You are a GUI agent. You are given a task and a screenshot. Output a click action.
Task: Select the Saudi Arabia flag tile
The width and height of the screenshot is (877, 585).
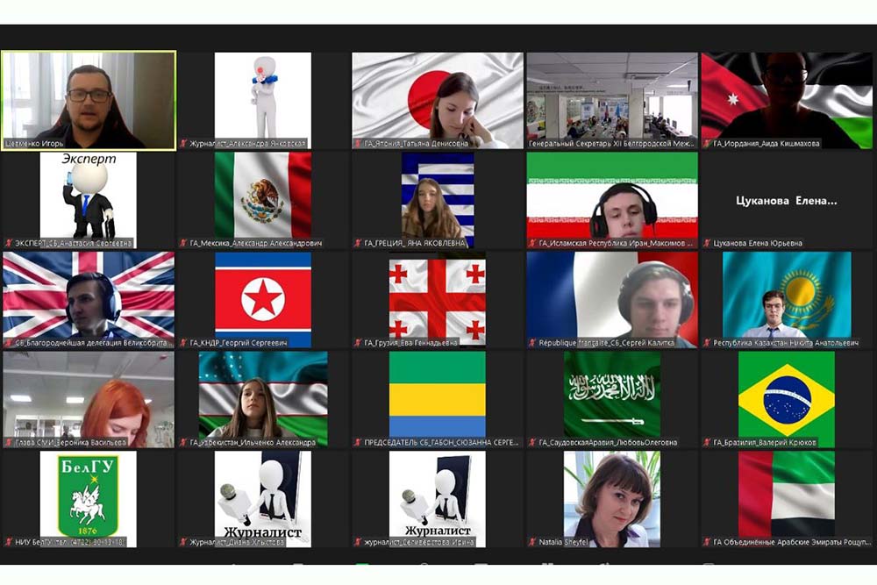point(612,395)
